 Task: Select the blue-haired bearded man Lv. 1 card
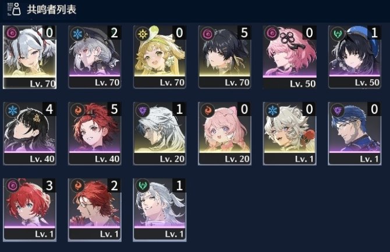(x=354, y=134)
